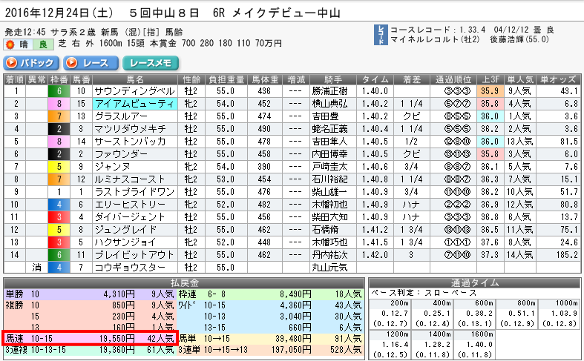The image size is (584, 361).
Task: Open horse ルミナスコースト
Action: coord(130,179)
